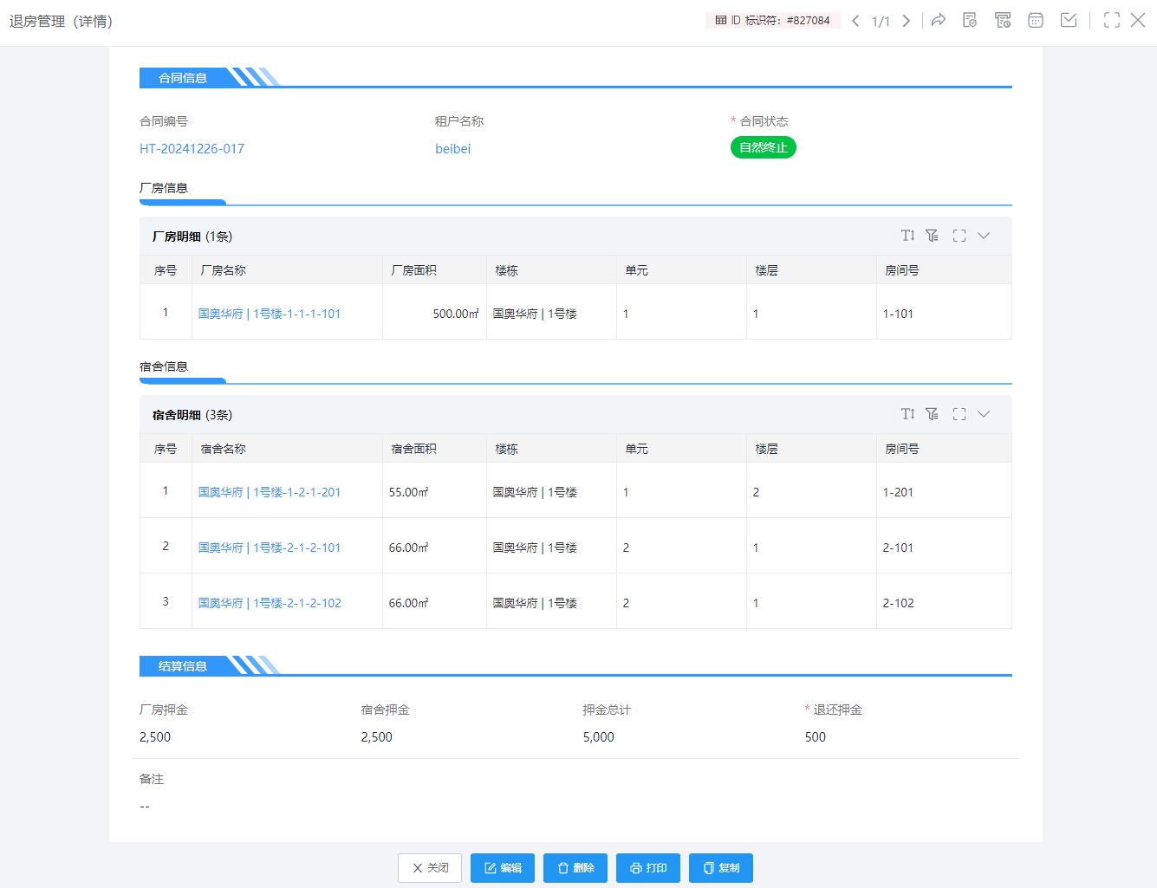1157x888 pixels.
Task: Click the 编辑 edit button
Action: coord(503,868)
